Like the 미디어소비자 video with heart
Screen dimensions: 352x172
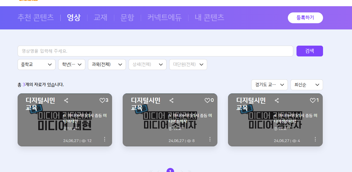click(207, 100)
